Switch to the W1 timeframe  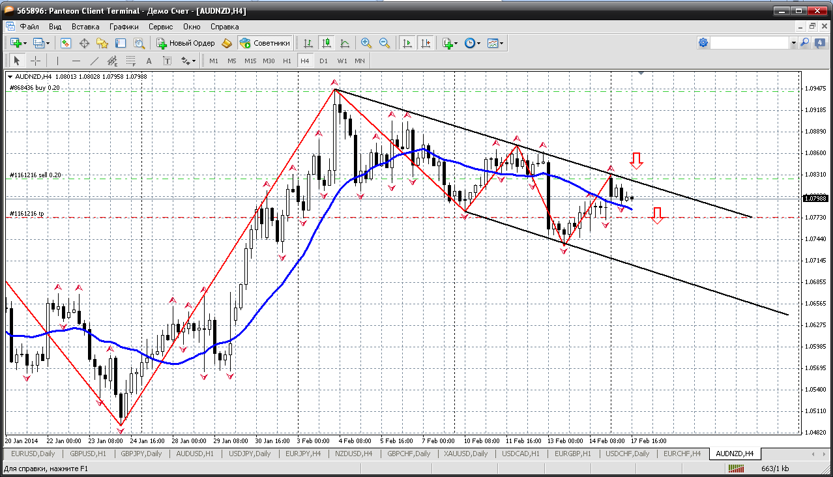(x=342, y=61)
